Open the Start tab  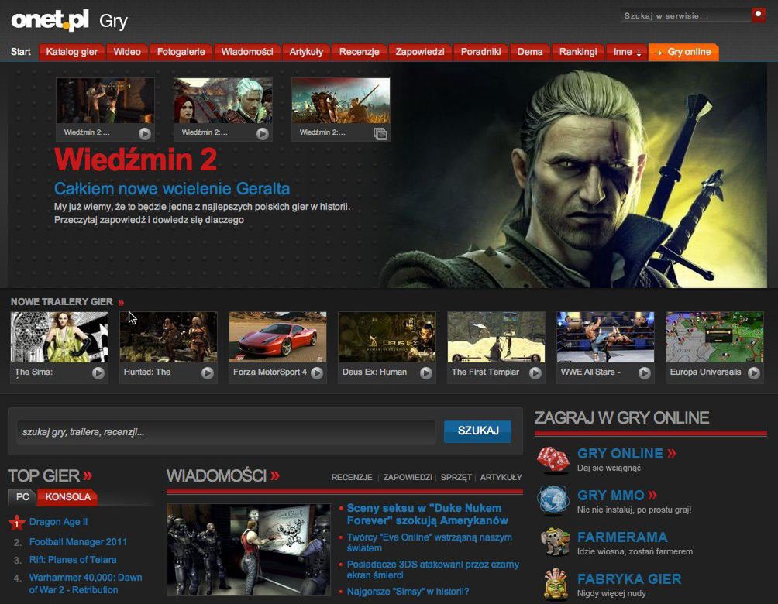tap(21, 52)
